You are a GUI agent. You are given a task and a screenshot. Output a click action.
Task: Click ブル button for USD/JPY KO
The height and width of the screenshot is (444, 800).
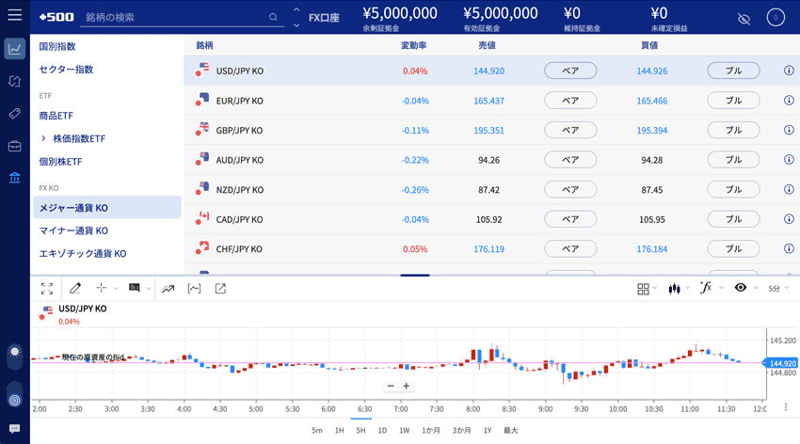click(733, 71)
